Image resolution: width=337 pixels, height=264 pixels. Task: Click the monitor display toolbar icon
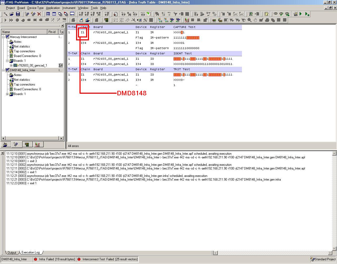tap(214, 20)
